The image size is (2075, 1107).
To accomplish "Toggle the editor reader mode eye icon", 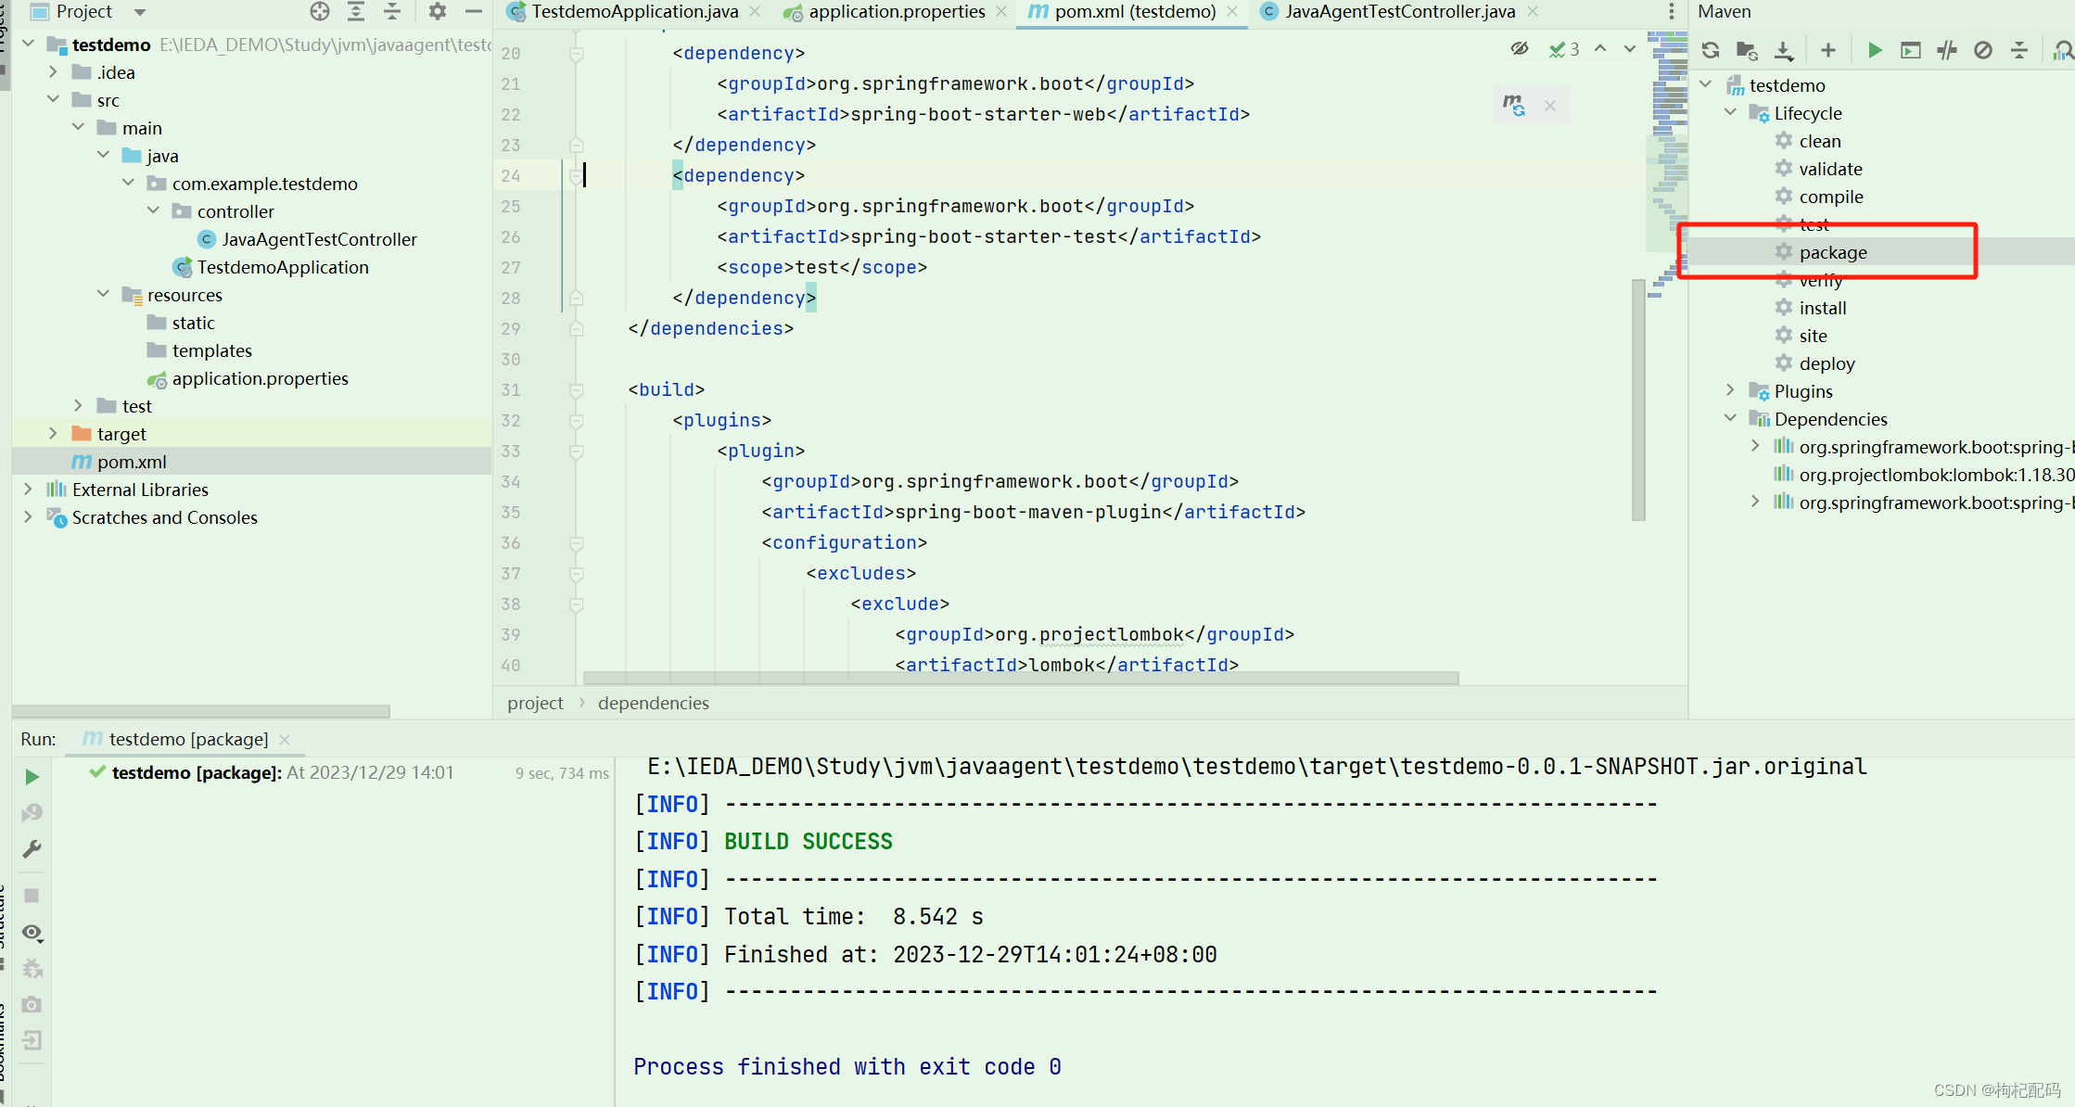I will [1519, 49].
